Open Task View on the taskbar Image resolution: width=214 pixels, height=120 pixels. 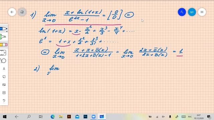point(41,117)
